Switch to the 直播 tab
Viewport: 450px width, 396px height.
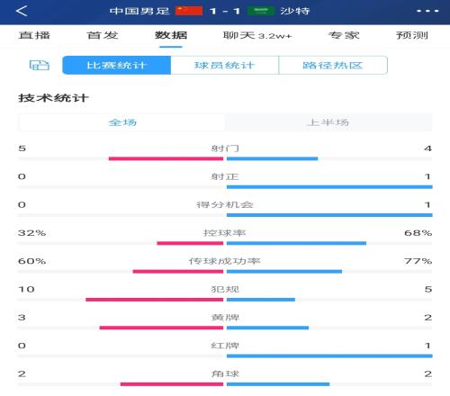pyautogui.click(x=34, y=35)
